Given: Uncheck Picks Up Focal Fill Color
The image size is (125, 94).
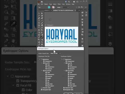Looking at the screenshot, I should click(46, 65).
